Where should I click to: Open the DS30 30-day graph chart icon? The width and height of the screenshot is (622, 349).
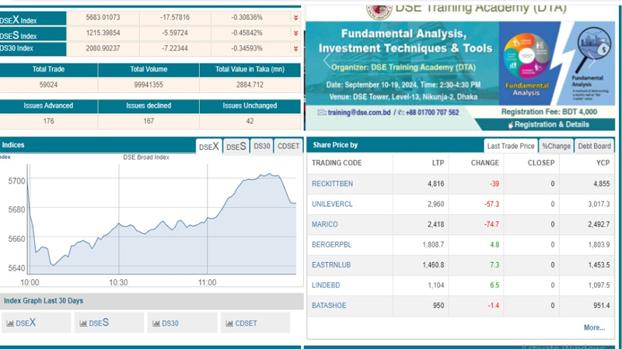156,323
